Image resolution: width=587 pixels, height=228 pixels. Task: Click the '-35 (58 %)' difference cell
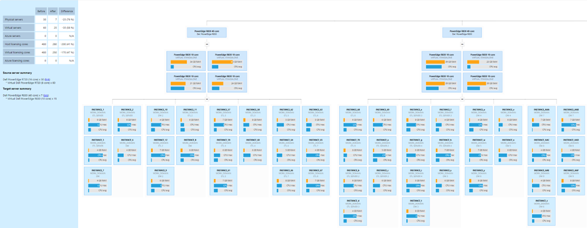67,27
